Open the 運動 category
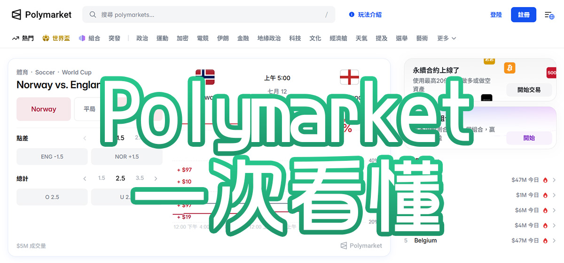The height and width of the screenshot is (263, 564). pos(162,38)
